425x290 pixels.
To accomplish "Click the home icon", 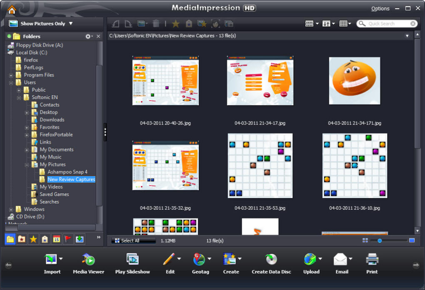I will click(x=12, y=10).
